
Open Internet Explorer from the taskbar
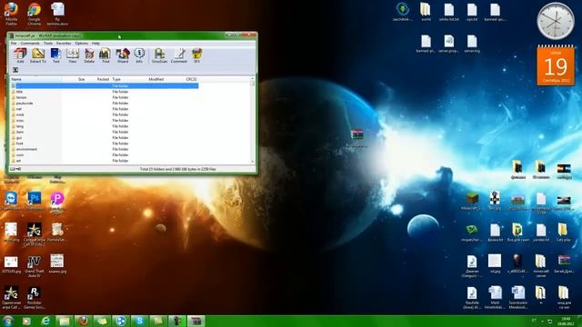45,321
